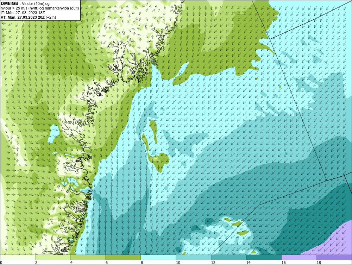Click the scale label 16
352x265 pixels.
[283, 263]
